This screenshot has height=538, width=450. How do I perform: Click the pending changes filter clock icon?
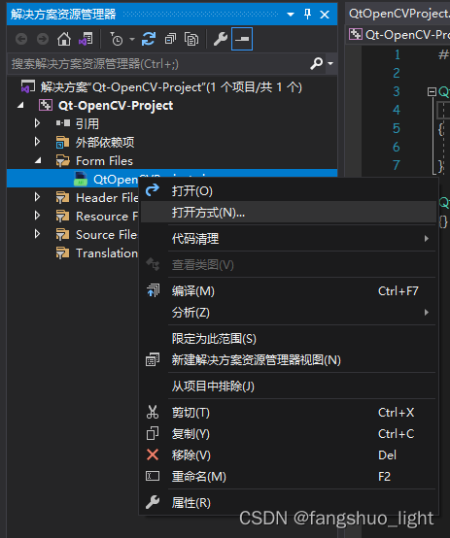(116, 39)
